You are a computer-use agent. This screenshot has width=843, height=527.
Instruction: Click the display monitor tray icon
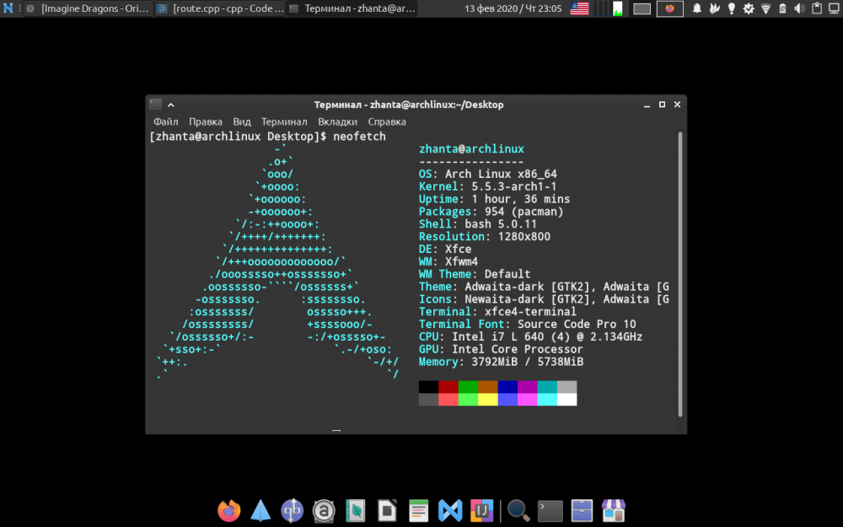[x=835, y=8]
